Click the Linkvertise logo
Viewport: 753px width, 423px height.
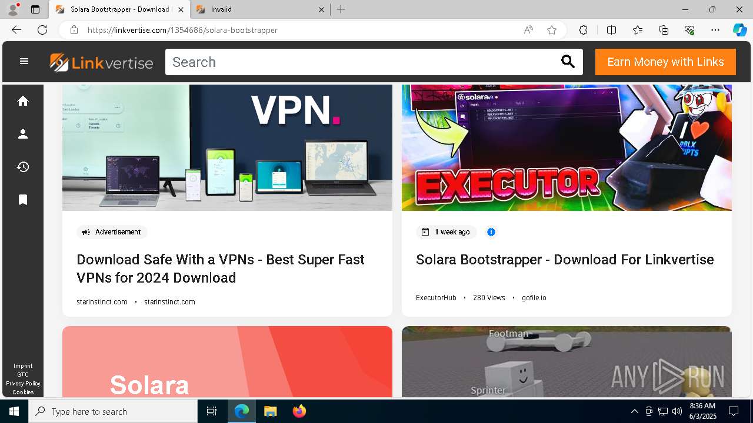point(101,62)
